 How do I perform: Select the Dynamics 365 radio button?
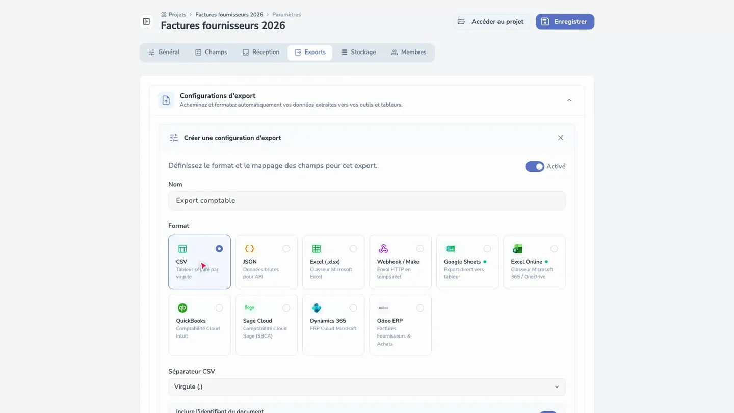click(x=353, y=308)
